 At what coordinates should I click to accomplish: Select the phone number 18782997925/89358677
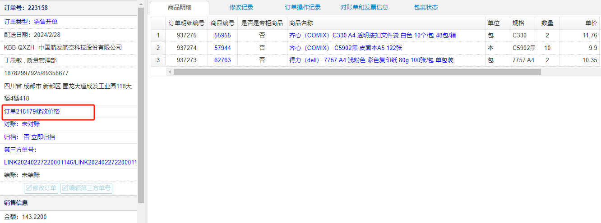pyautogui.click(x=36, y=73)
